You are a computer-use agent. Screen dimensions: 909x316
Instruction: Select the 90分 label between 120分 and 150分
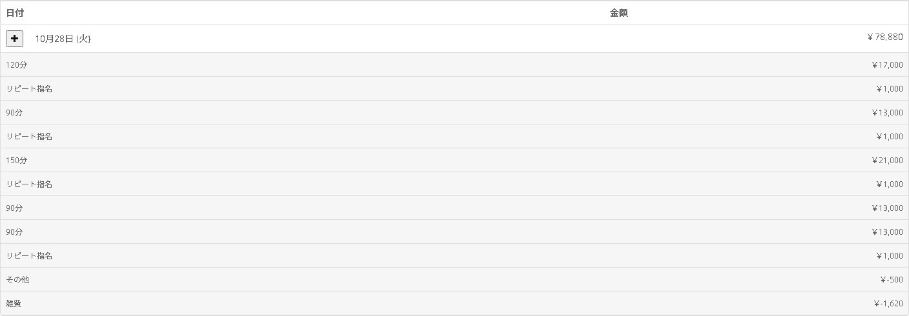pos(14,113)
